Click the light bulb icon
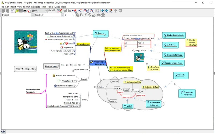215x134 pixels. [116, 11]
